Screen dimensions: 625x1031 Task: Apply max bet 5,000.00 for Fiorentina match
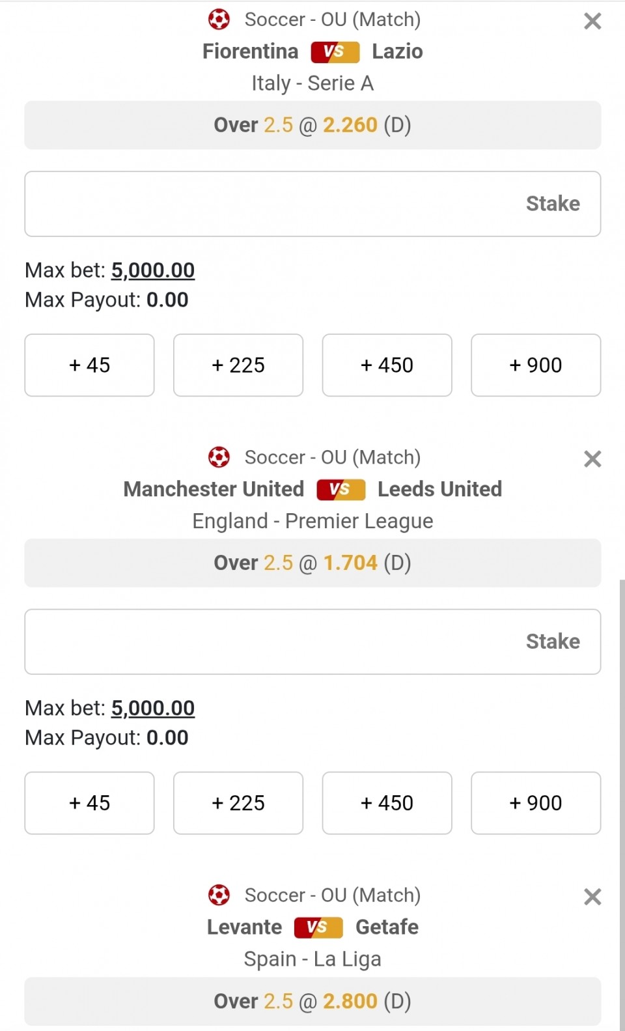[153, 270]
